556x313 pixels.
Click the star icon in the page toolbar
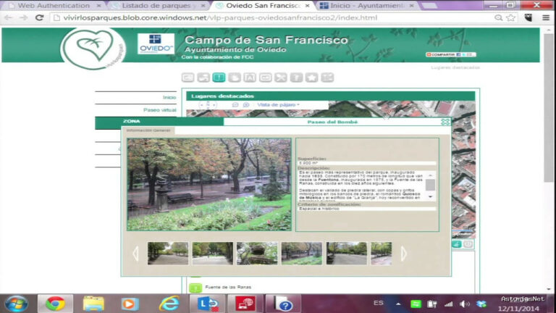tap(312, 78)
